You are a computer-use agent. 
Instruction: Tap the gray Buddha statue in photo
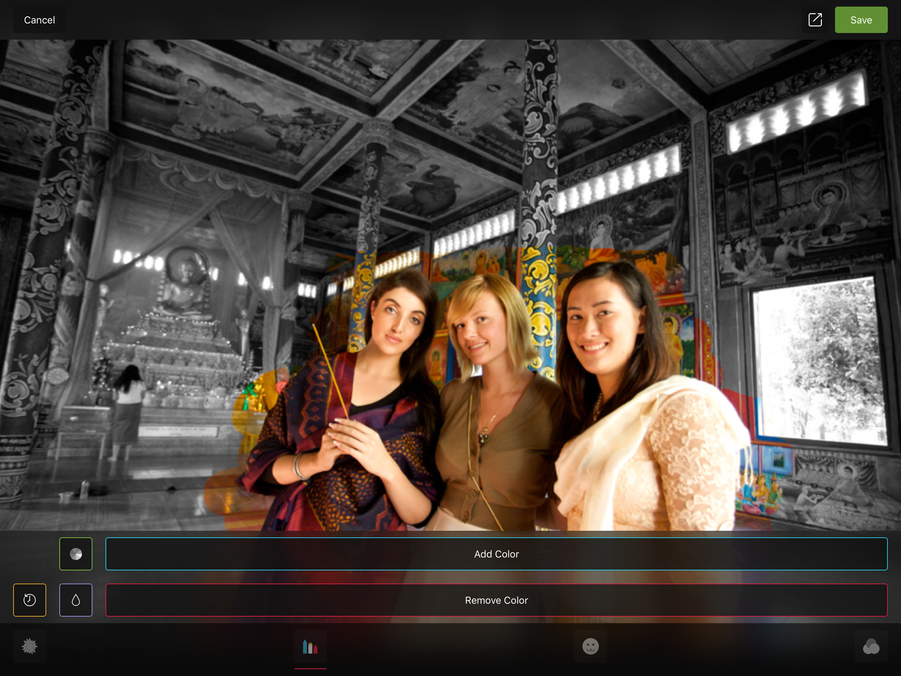(184, 286)
